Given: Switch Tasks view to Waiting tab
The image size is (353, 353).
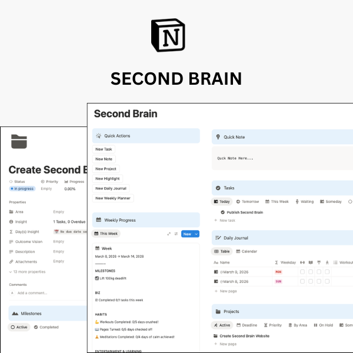Looking at the screenshot, I should point(304,201).
